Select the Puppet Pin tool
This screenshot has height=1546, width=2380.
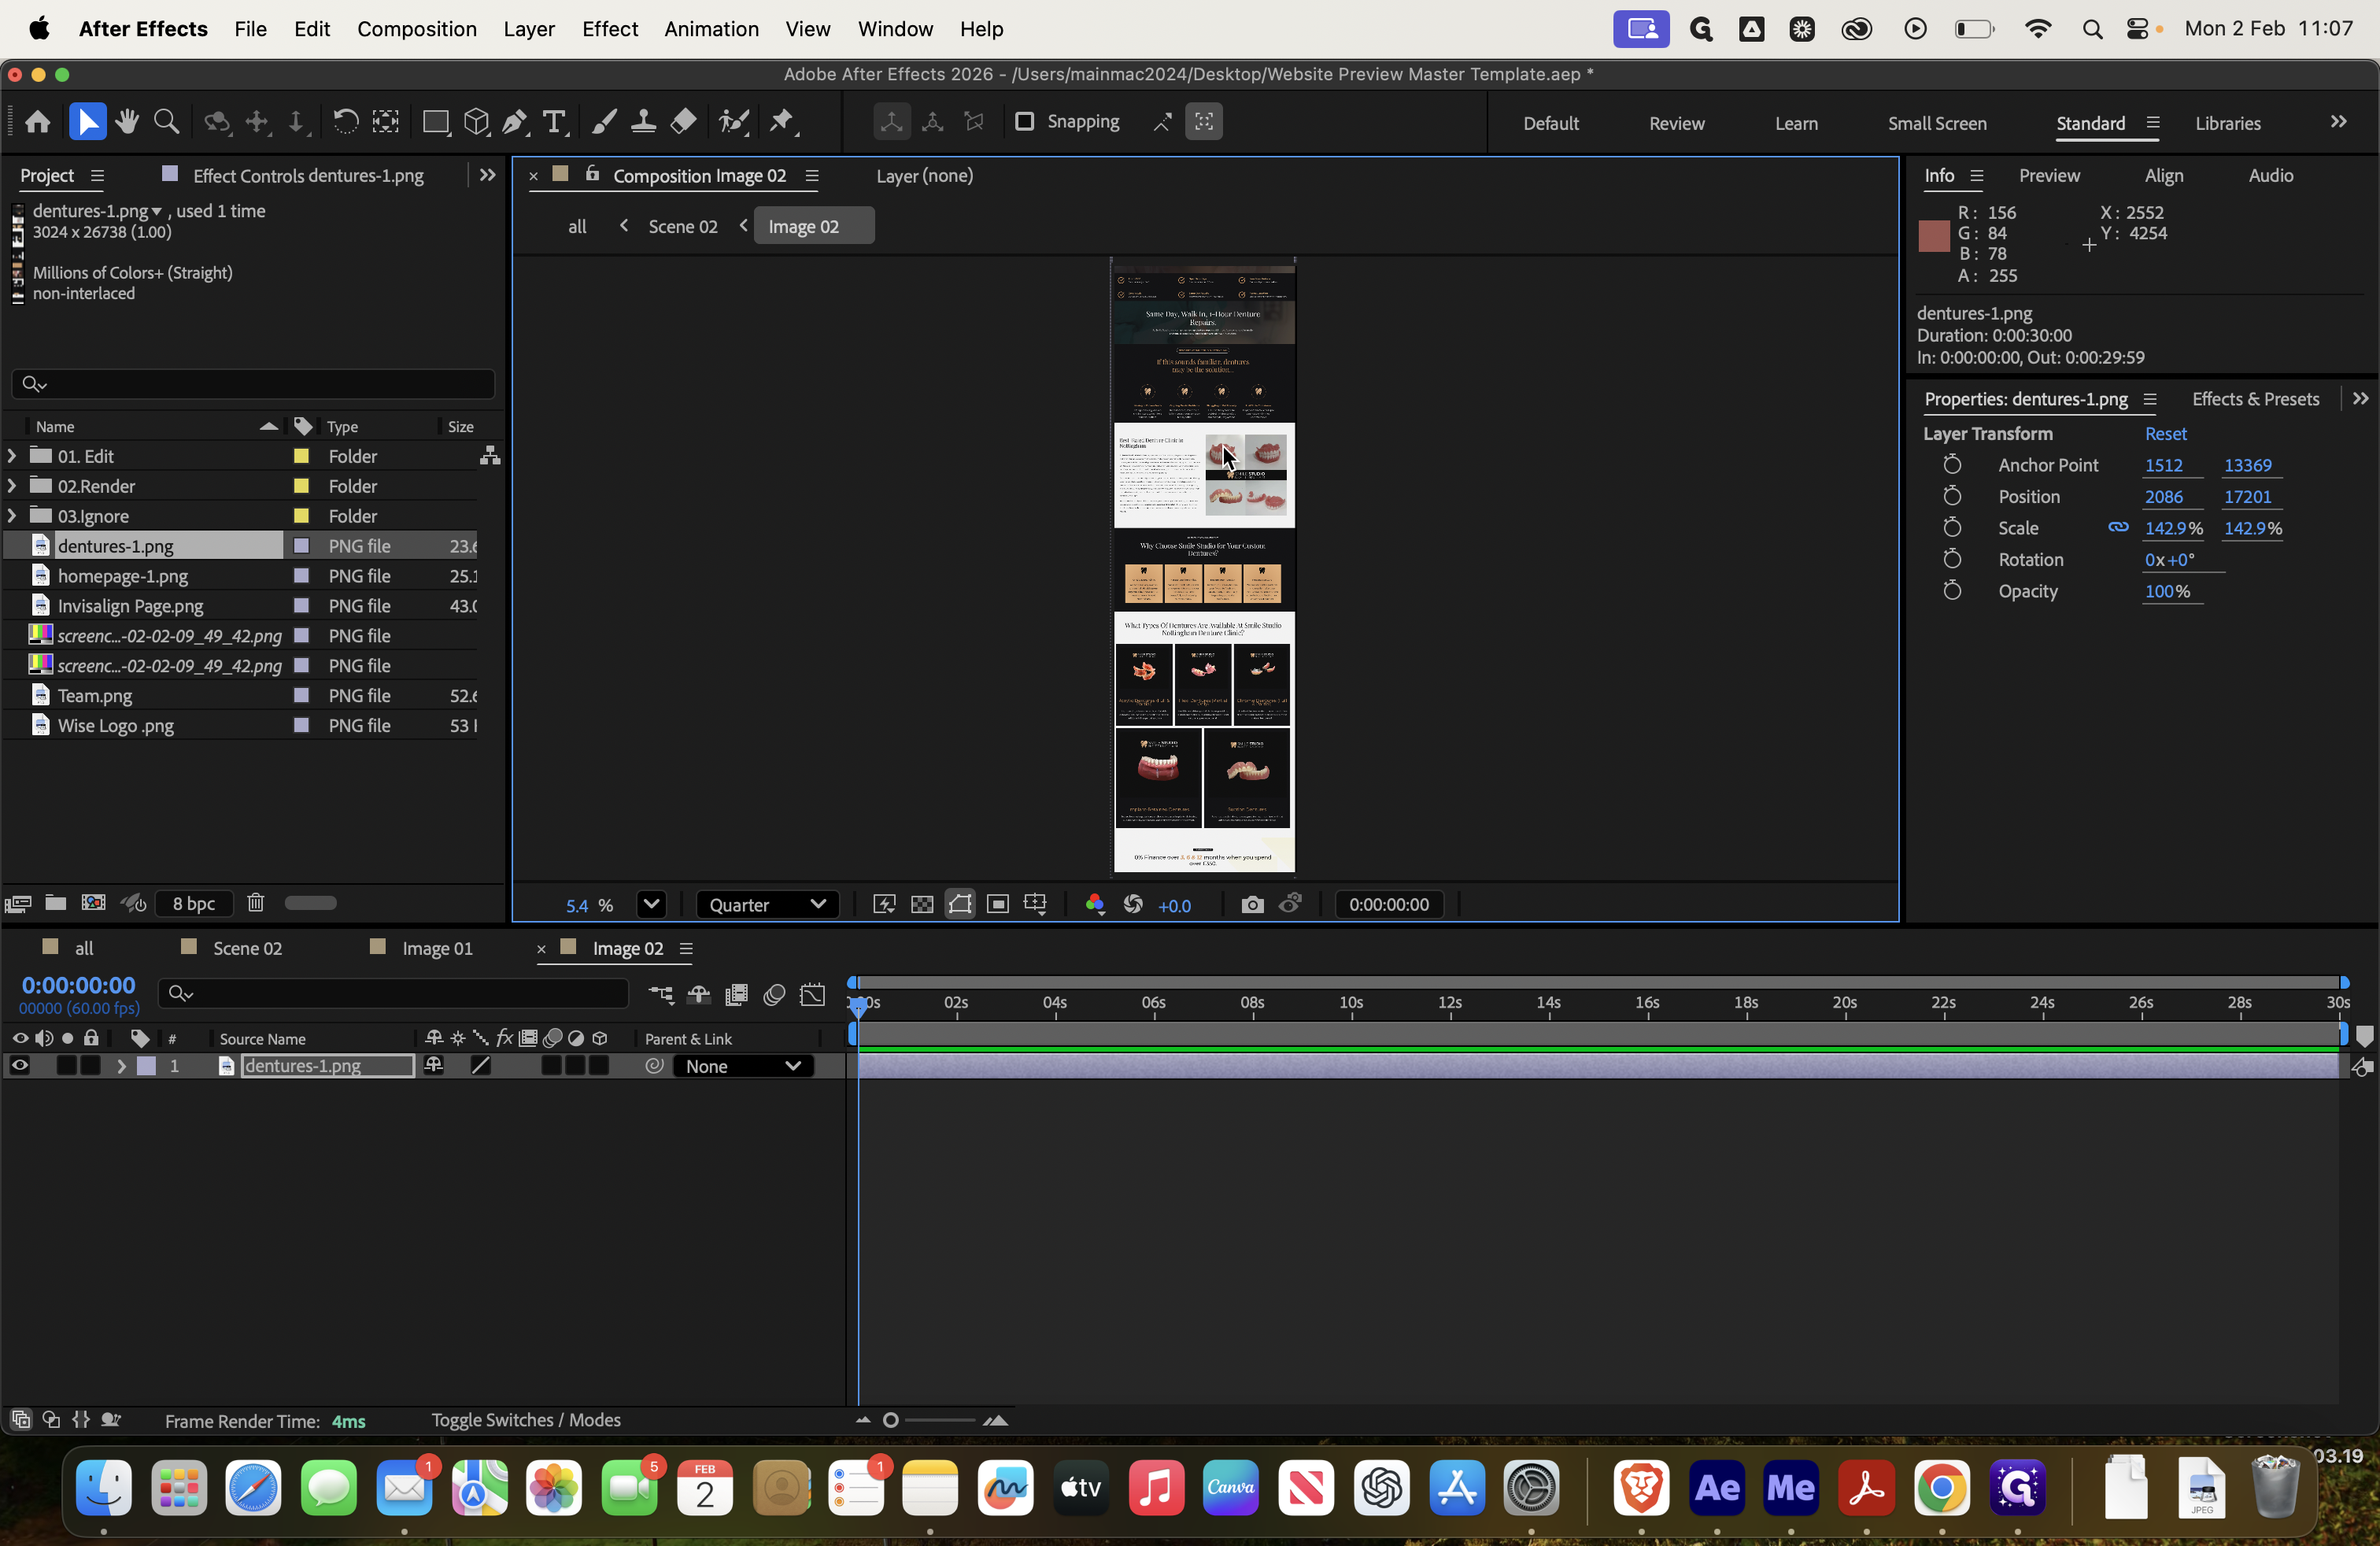[782, 122]
